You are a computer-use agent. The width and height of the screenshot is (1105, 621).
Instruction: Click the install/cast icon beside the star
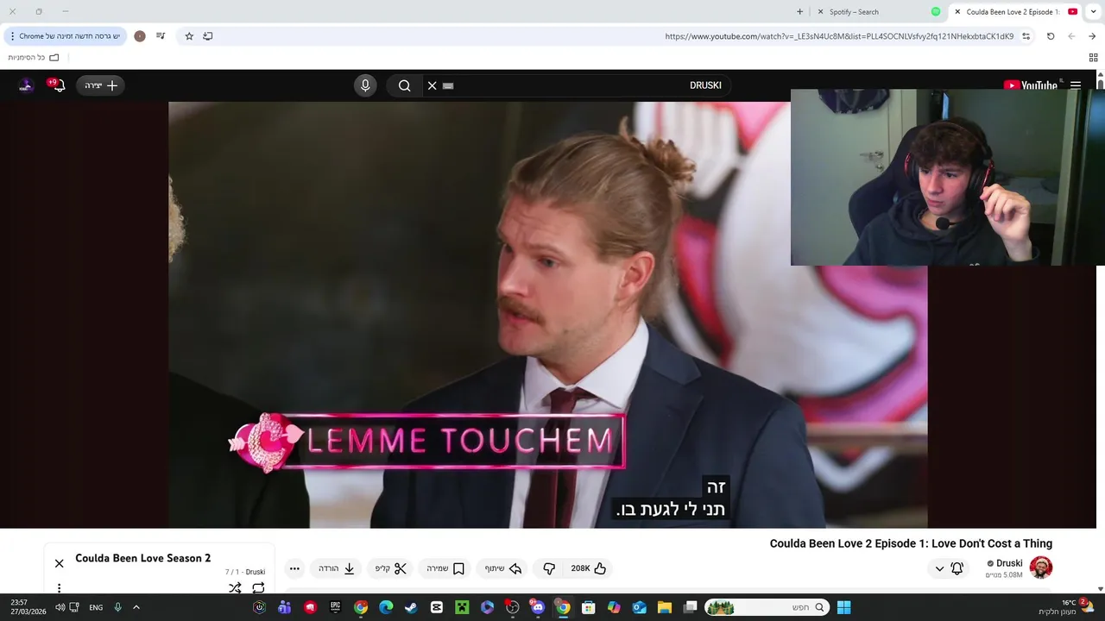208,36
